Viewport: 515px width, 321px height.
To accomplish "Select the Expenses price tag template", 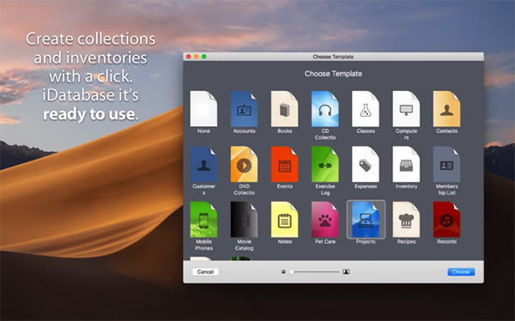I will click(x=366, y=164).
